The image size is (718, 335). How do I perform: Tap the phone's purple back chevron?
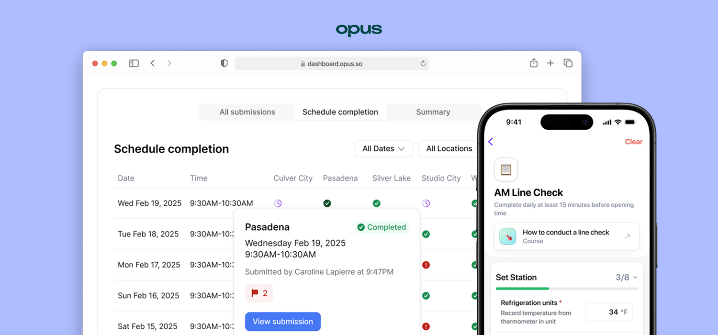coord(491,142)
